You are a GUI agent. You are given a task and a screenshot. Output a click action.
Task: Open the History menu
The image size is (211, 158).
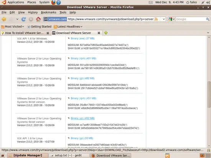(x=33, y=12)
